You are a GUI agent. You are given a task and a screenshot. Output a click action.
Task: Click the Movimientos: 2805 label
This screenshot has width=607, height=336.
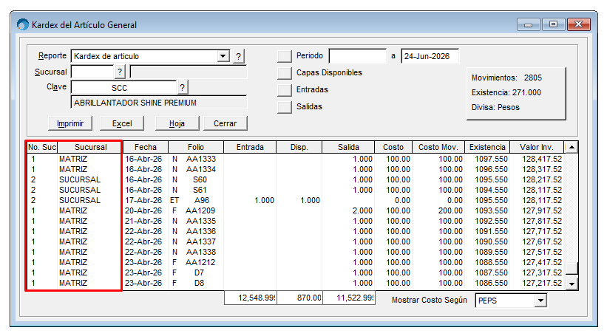(x=506, y=78)
